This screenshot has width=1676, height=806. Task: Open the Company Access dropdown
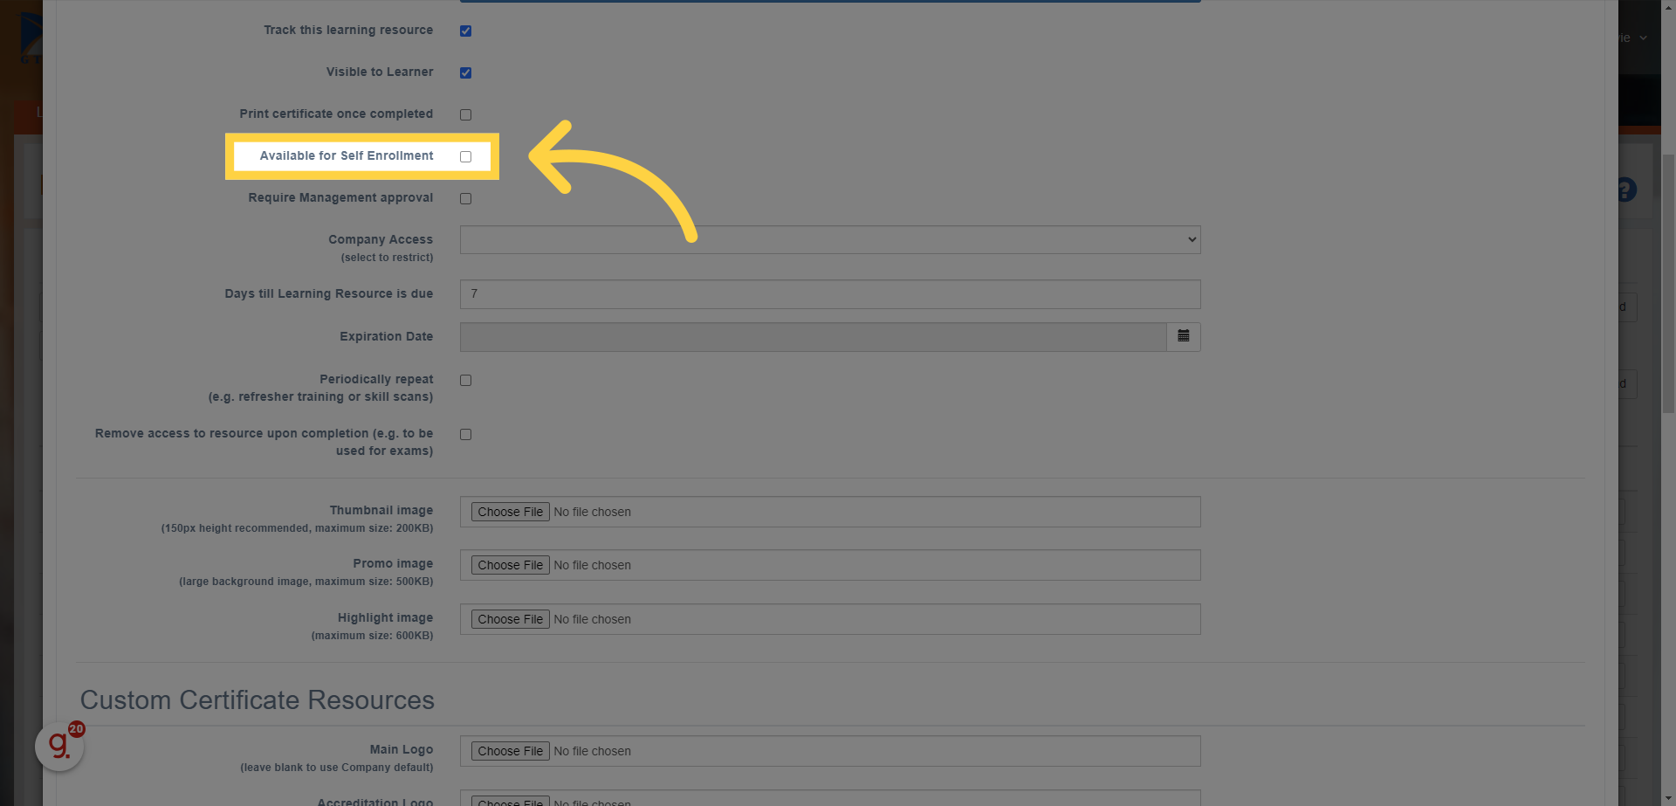[830, 239]
